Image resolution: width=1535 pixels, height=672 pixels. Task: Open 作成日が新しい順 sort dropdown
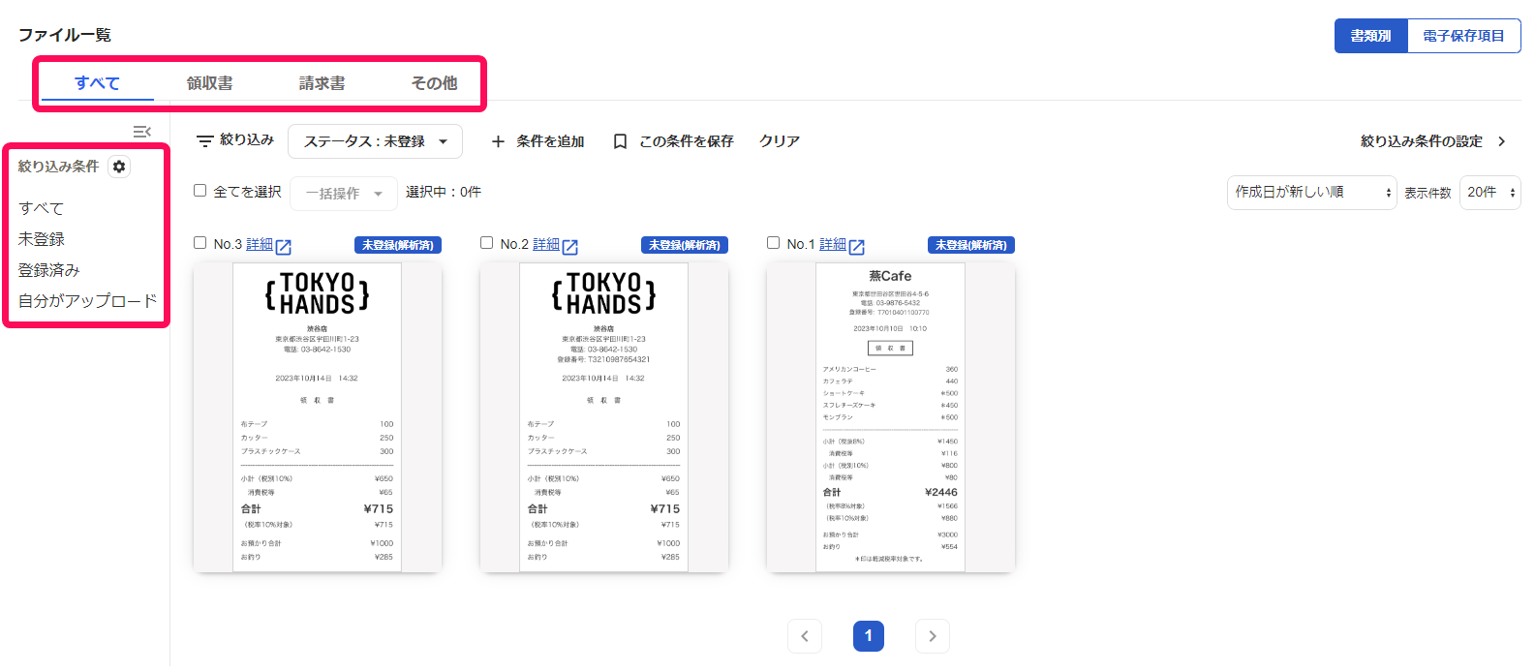(1311, 193)
